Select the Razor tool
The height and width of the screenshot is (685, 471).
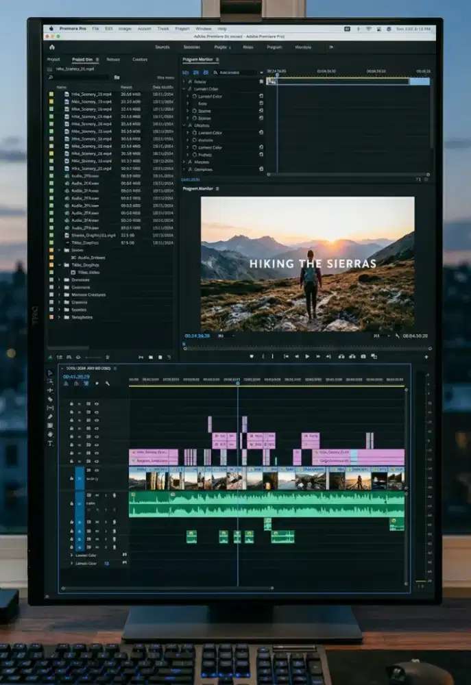(x=50, y=399)
